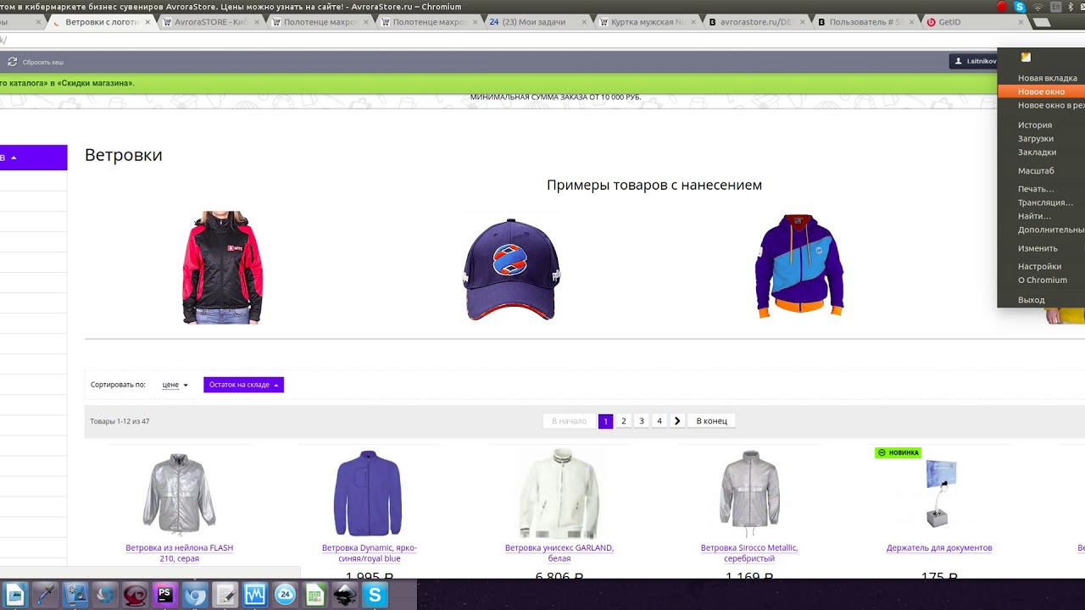Click the Bluetooth indicator in the top panel

tap(1071, 7)
